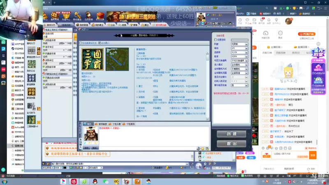Image resolution: width=329 pixels, height=185 pixels.
Task: Click the notepad icon in room chat
Action: pyautogui.click(x=207, y=149)
